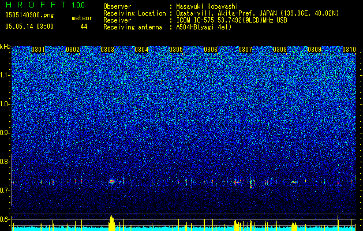Click the 0302 time marker

pos(73,50)
